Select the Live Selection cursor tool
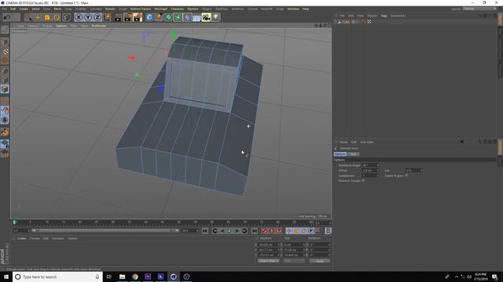 click(x=28, y=17)
